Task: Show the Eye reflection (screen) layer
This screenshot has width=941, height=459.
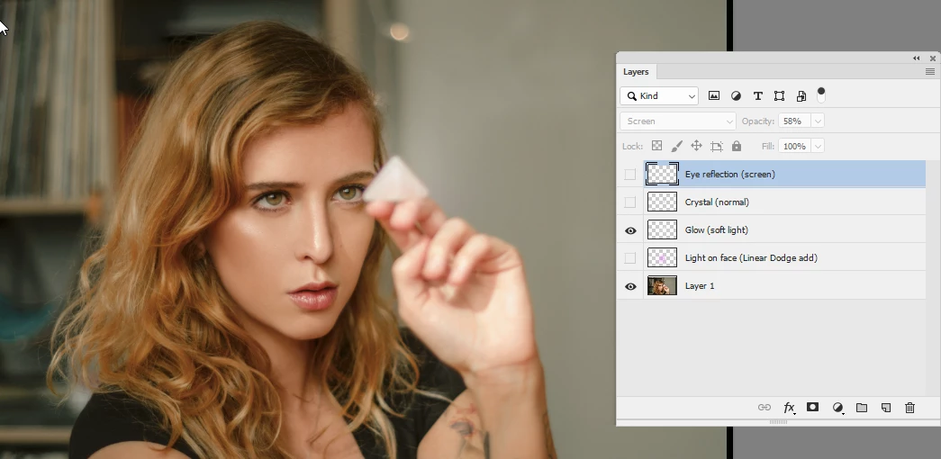Action: (629, 174)
